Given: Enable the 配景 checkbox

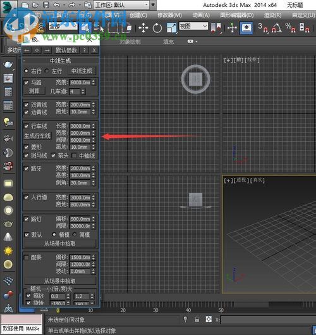Looking at the screenshot, I should pyautogui.click(x=26, y=257).
